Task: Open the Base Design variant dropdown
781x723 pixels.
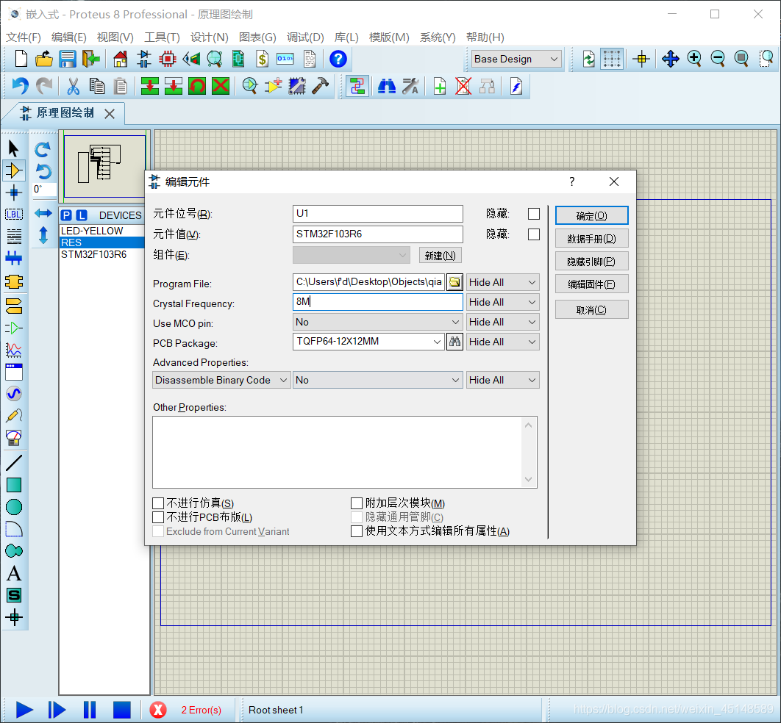Action: point(516,60)
